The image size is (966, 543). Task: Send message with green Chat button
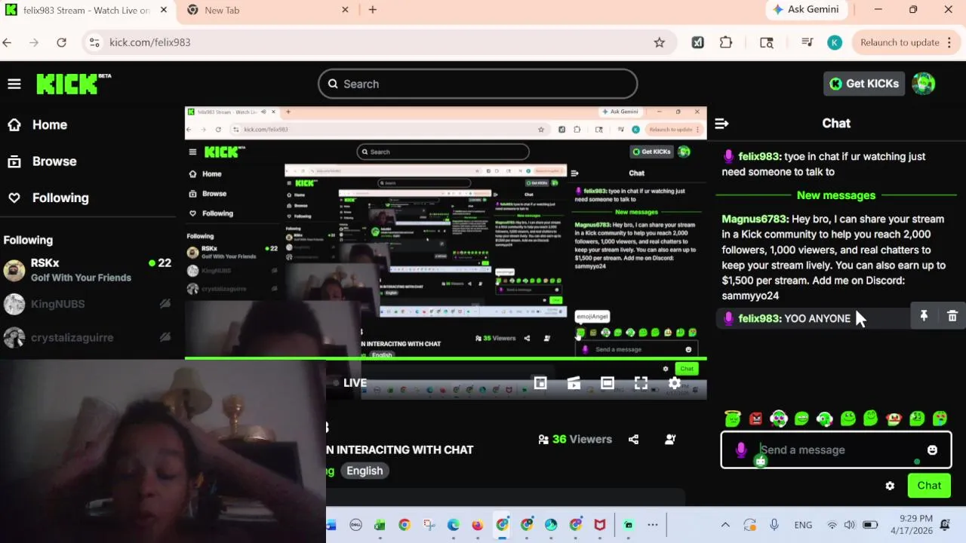click(929, 486)
